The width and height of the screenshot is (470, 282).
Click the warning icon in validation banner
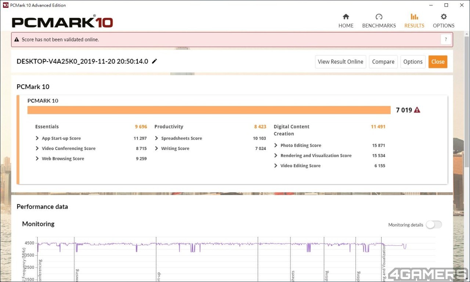point(17,40)
